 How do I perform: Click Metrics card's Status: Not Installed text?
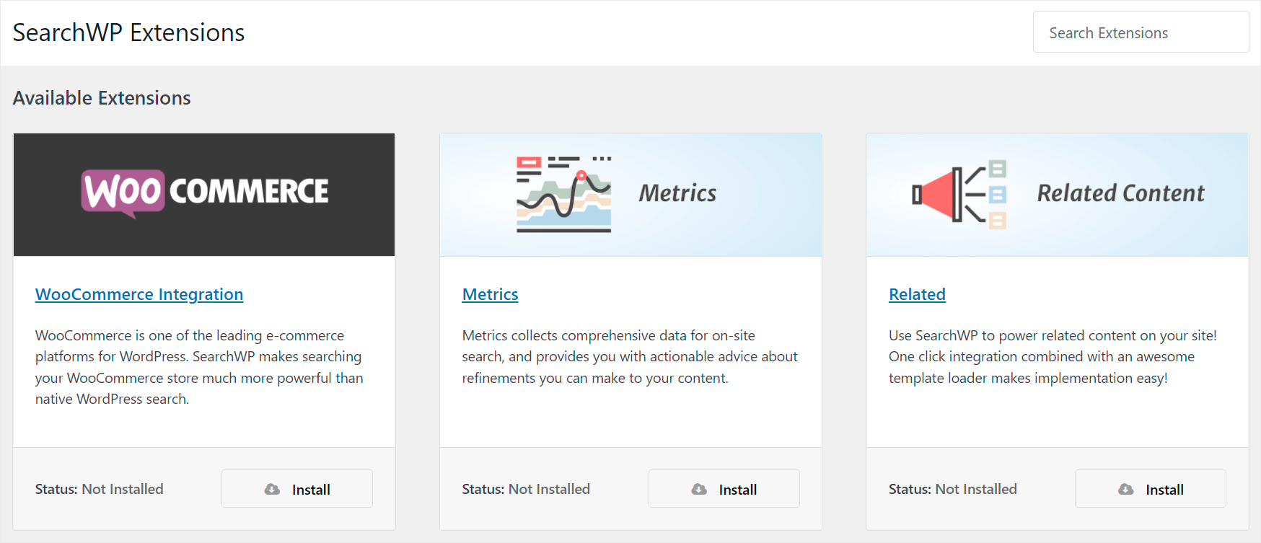526,489
